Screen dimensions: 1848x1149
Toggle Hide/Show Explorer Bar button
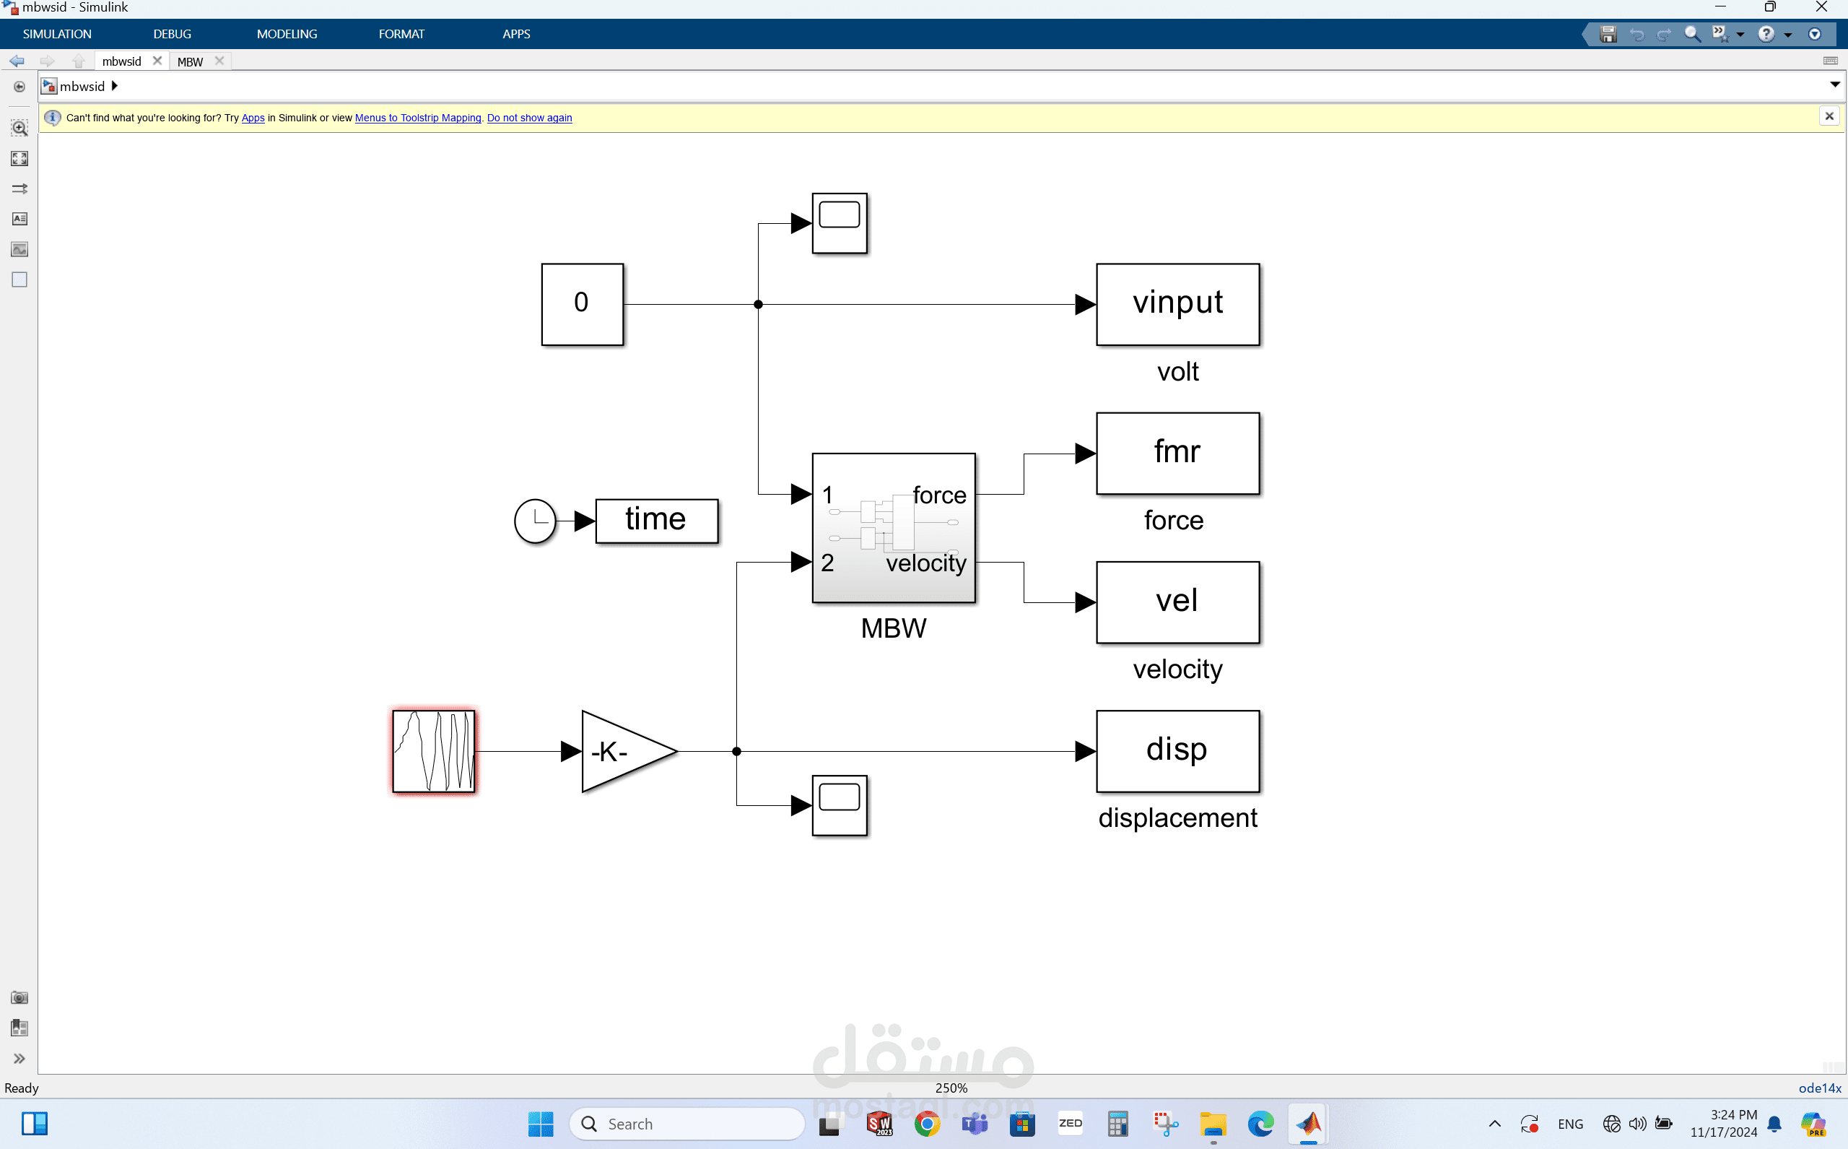coord(19,87)
